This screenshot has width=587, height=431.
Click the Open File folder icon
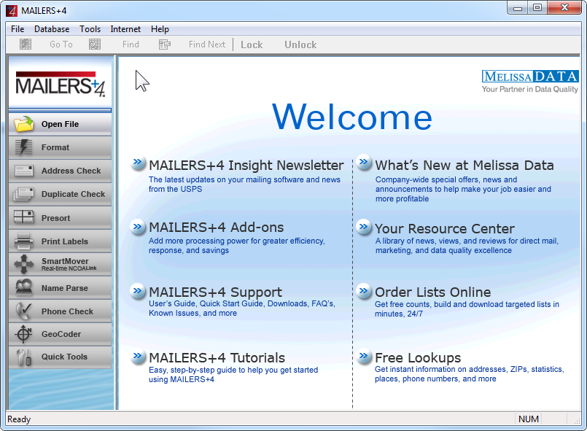(24, 124)
